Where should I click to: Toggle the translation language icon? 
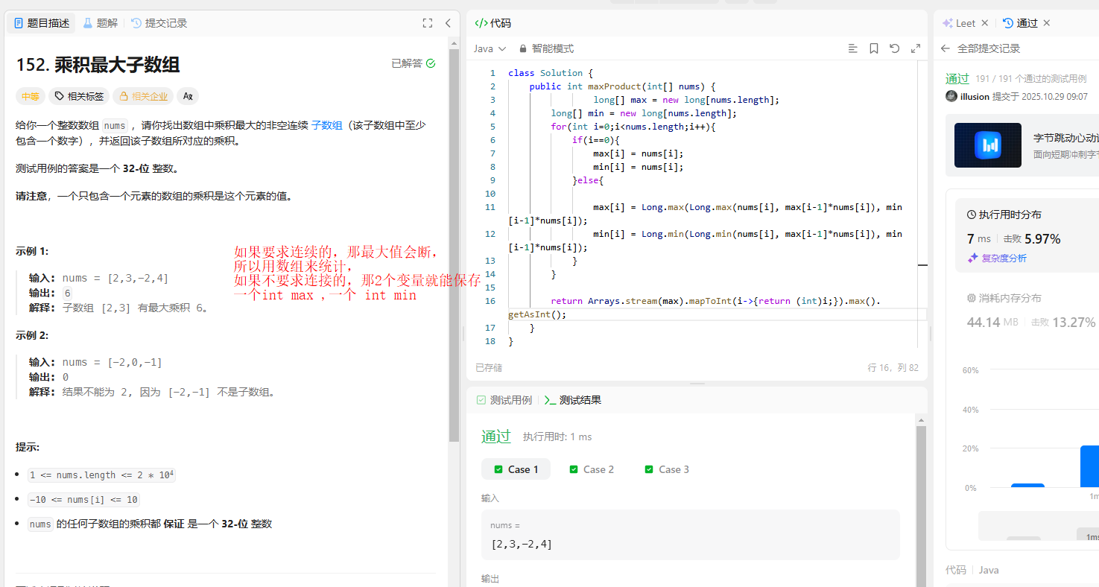tap(188, 96)
